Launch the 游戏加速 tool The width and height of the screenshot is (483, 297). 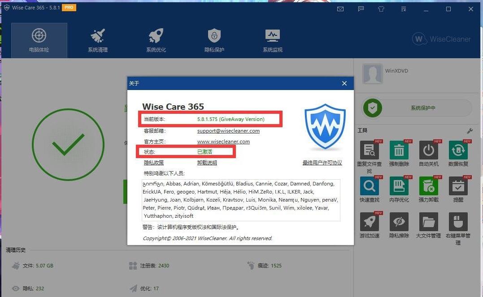pyautogui.click(x=370, y=225)
